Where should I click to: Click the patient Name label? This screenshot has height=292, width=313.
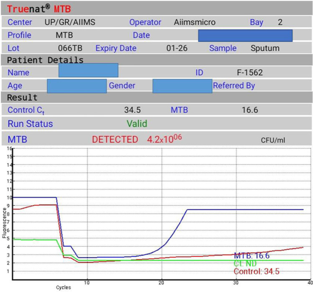coord(18,72)
